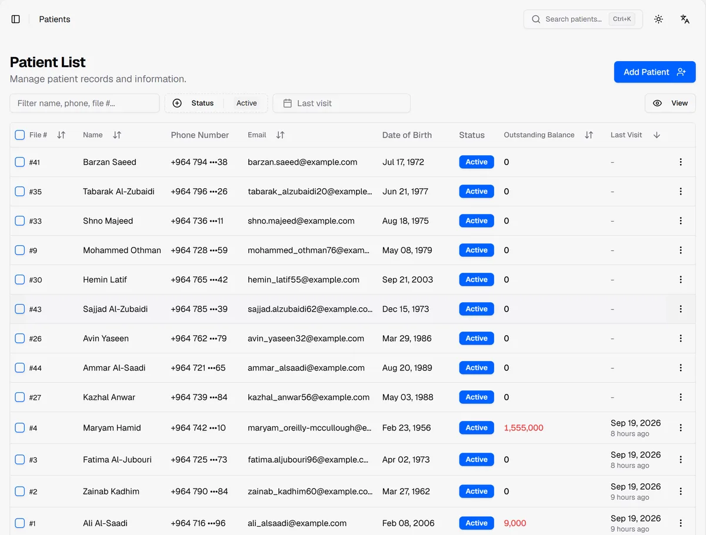This screenshot has width=706, height=535.
Task: Click the Phone Number column header
Action: 200,135
